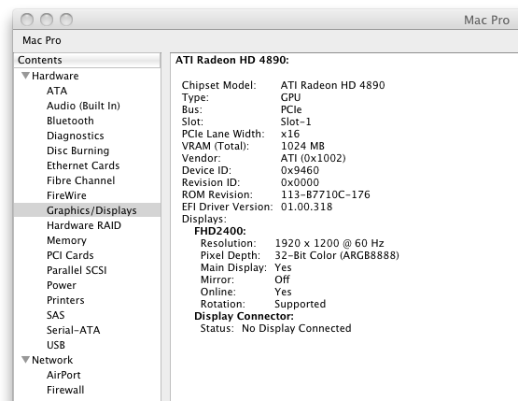This screenshot has height=401, width=518.
Task: Select the Fibre Channel entry
Action: coord(80,180)
